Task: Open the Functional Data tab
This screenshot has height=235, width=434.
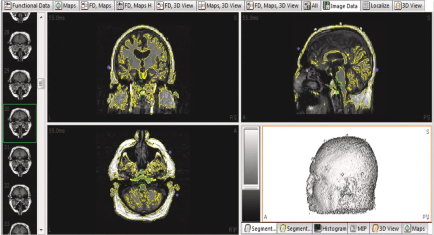Action: [x=27, y=6]
